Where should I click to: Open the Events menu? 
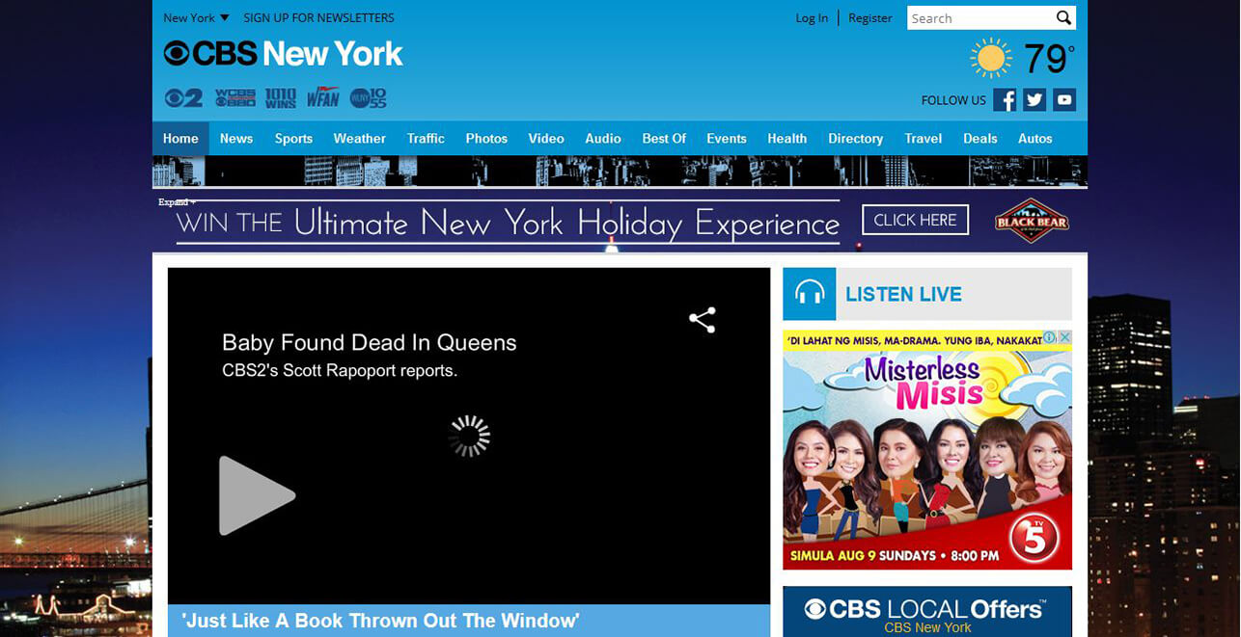(727, 139)
